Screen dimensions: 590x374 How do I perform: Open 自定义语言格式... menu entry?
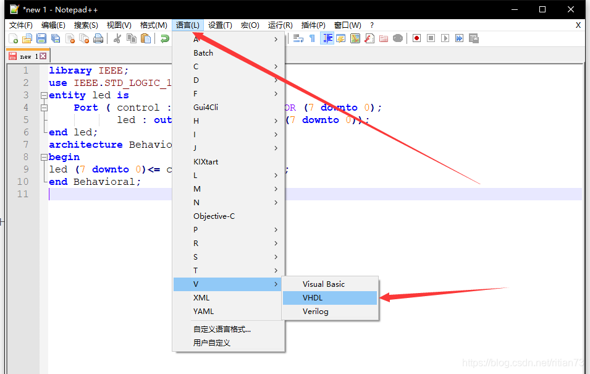coord(229,329)
